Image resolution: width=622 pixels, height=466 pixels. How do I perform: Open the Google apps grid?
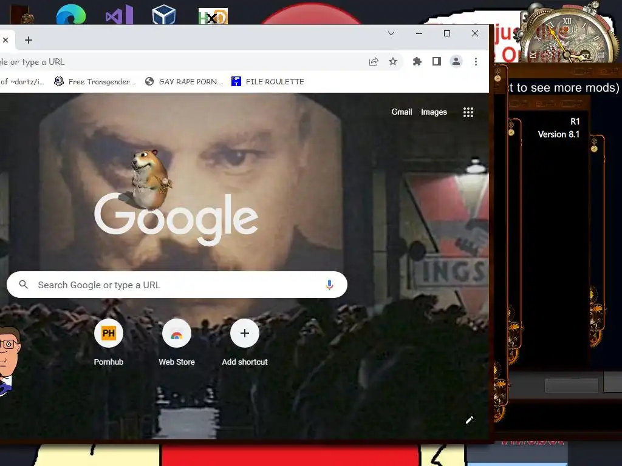468,112
